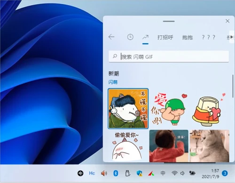The height and width of the screenshot is (183, 235).
Task: Switch to the 打招呼 category tab
Action: pos(165,37)
